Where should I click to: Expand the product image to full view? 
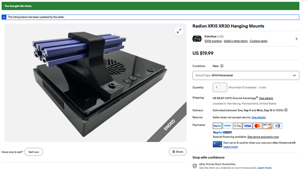(x=179, y=31)
